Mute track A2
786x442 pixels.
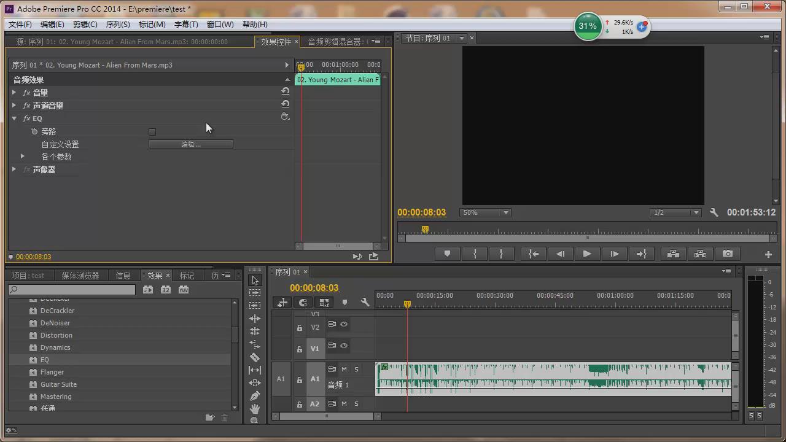[344, 403]
